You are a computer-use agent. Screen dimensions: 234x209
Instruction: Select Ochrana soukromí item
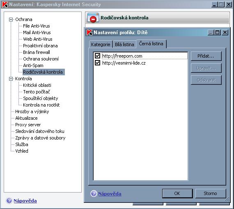pyautogui.click(x=41, y=59)
